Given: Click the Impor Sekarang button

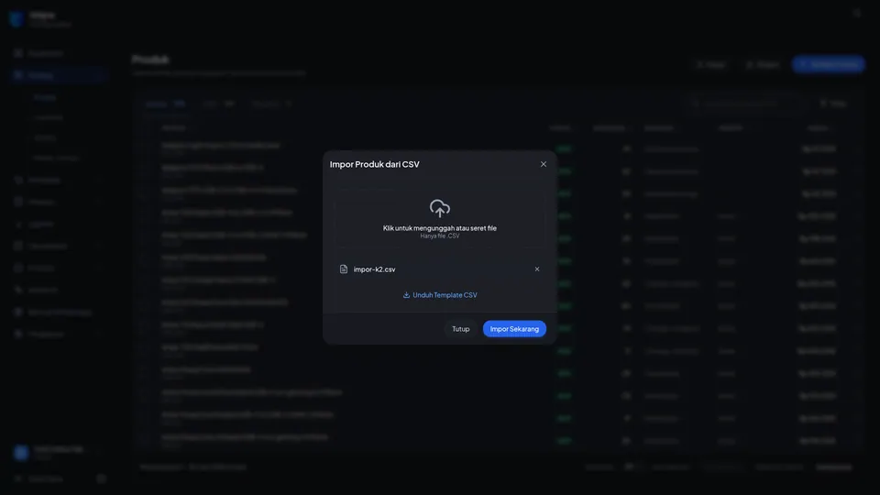Looking at the screenshot, I should [x=514, y=329].
